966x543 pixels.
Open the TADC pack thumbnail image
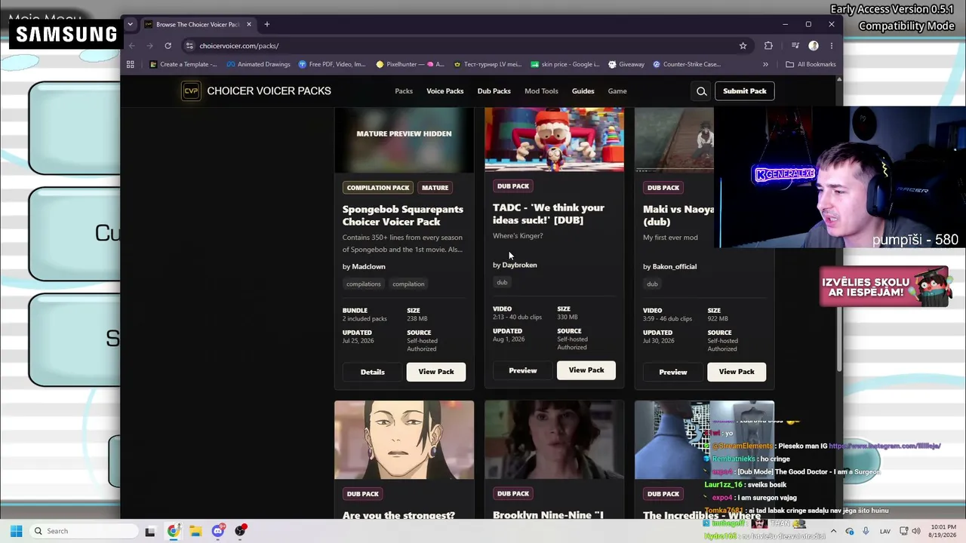click(554, 139)
